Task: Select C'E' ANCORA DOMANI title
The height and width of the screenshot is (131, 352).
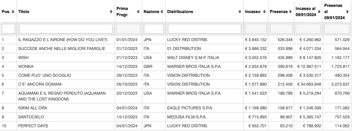Action: [x=40, y=84]
